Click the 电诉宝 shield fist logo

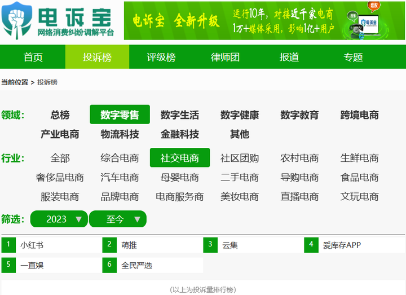click(16, 21)
